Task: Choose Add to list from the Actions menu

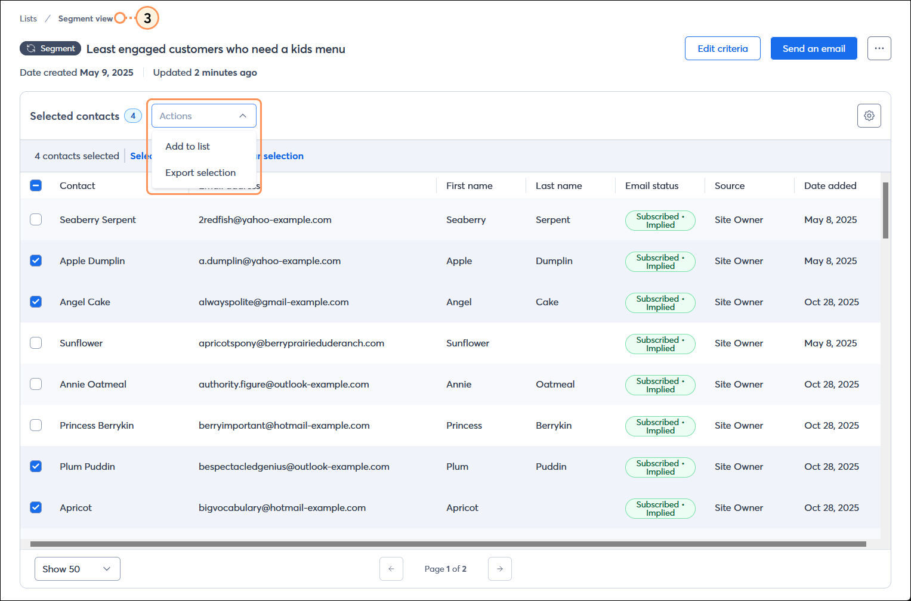Action: tap(187, 146)
